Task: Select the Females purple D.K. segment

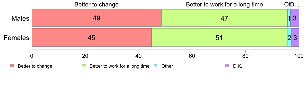Action: point(295,37)
